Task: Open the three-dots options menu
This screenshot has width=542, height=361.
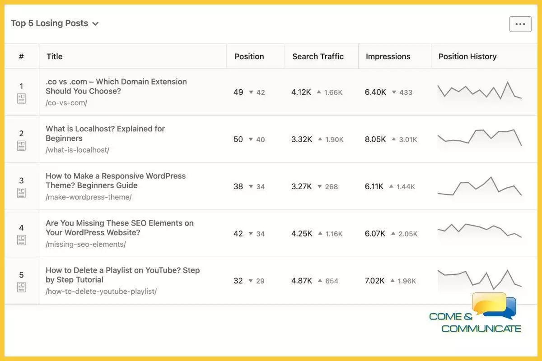Action: tap(520, 24)
